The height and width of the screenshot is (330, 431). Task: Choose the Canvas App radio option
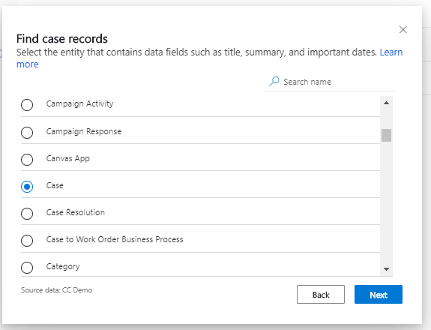pos(27,160)
